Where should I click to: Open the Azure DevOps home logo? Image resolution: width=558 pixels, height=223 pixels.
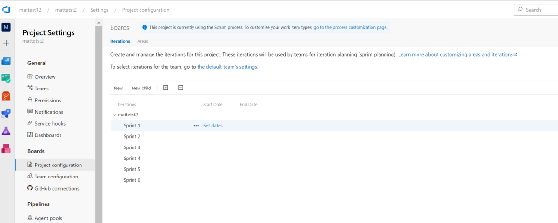(x=6, y=10)
